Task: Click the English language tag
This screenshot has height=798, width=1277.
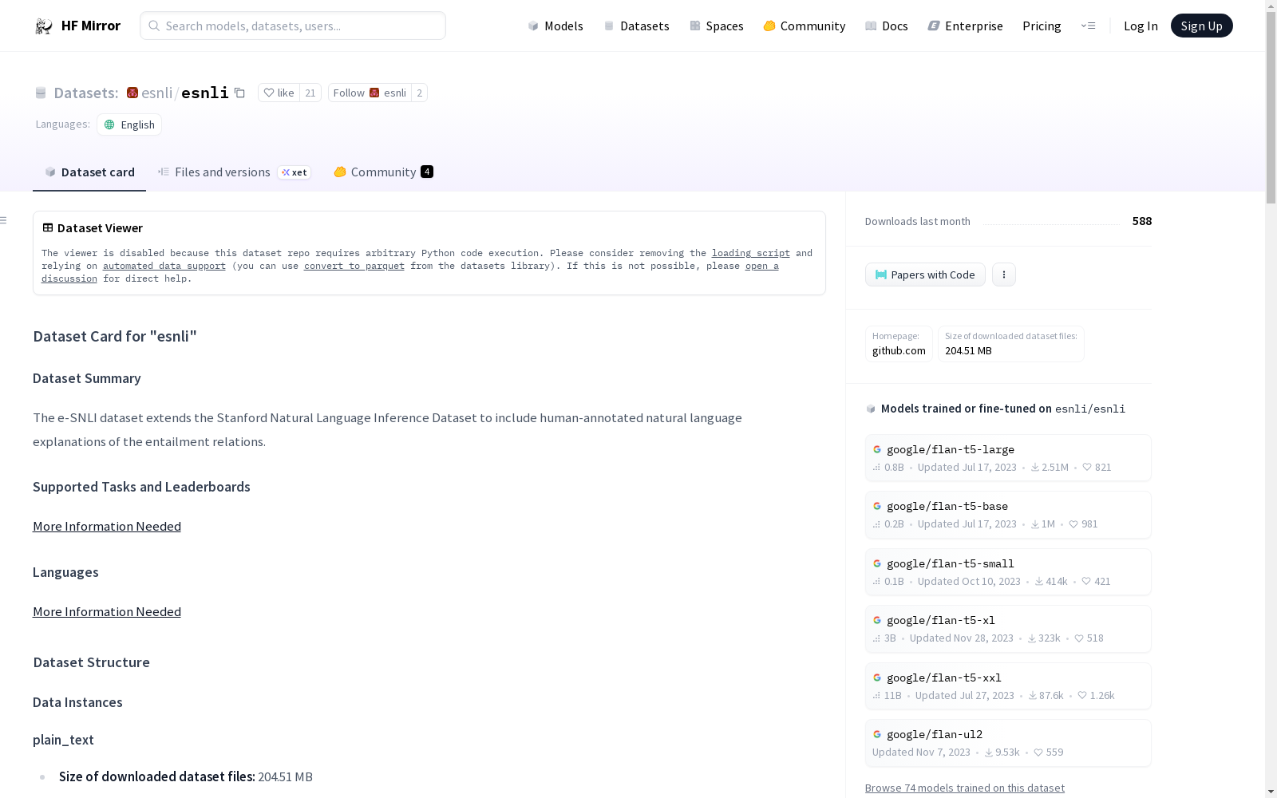Action: 129,124
